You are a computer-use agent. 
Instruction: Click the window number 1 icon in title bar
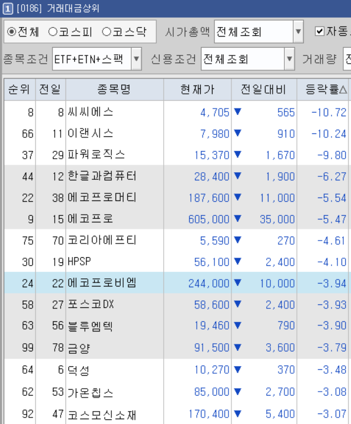[8, 8]
